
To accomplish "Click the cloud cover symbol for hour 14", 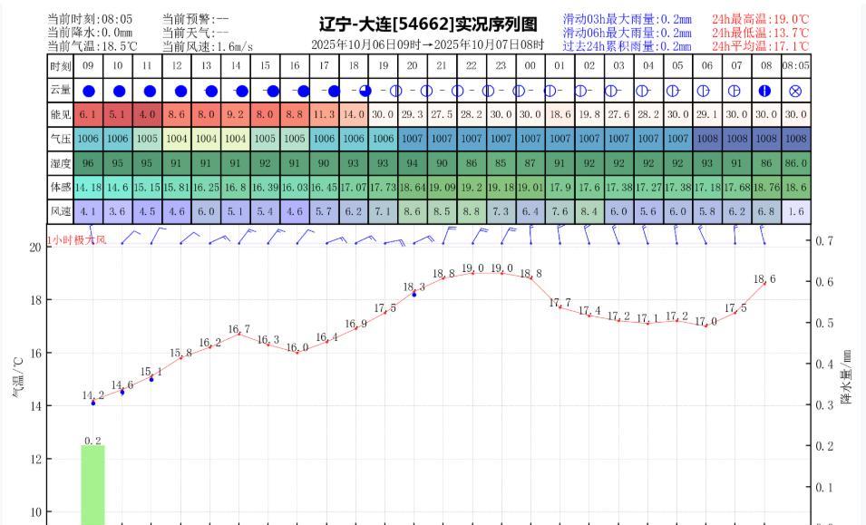I will coord(241,91).
